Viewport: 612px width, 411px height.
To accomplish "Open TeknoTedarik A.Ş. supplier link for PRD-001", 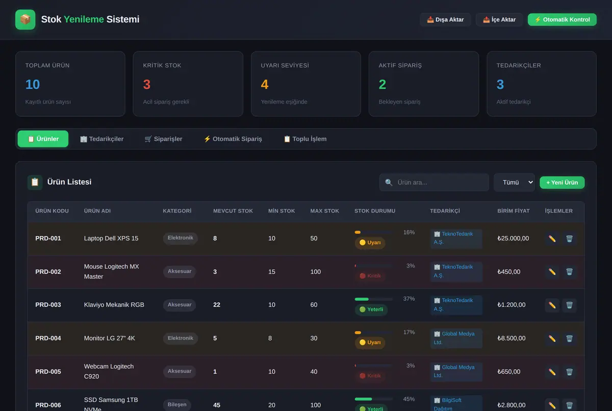I will tap(456, 238).
